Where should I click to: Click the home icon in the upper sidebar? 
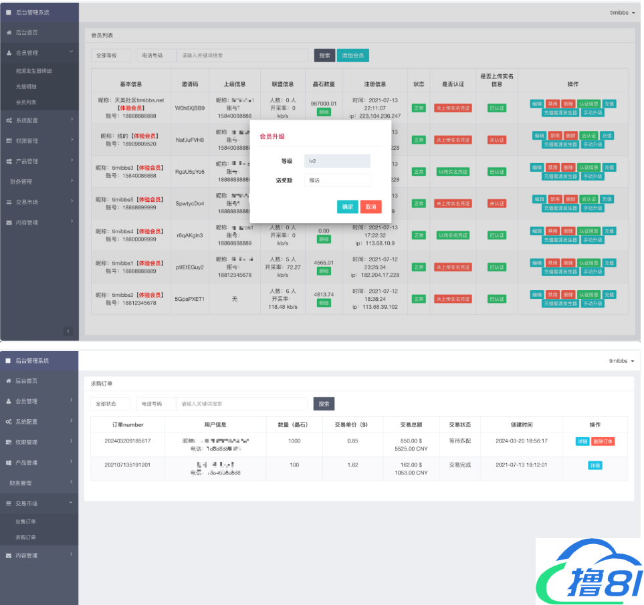(x=9, y=33)
